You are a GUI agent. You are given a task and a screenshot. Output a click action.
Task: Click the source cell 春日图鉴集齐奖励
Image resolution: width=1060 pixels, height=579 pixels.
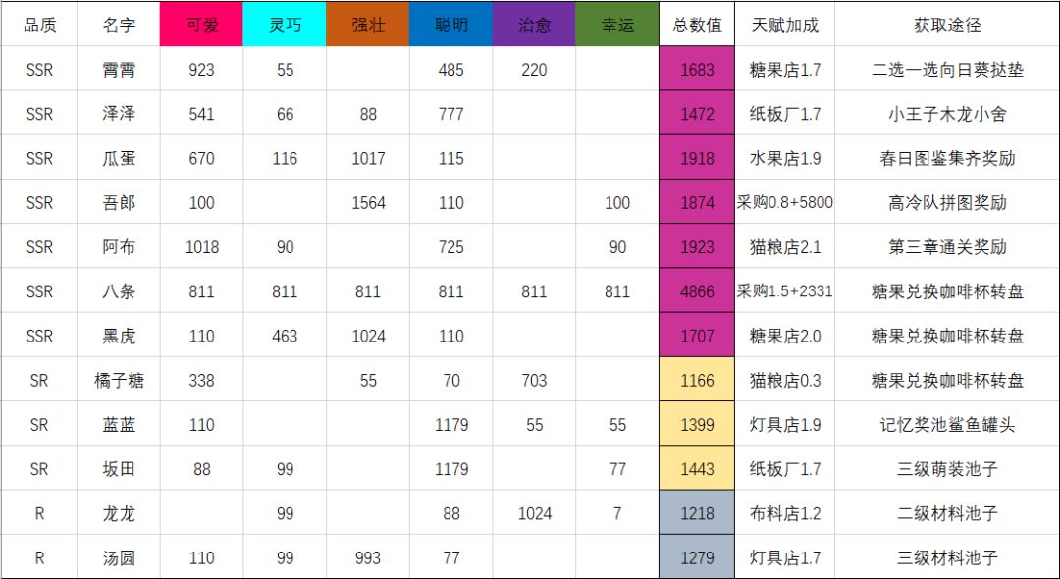[947, 158]
